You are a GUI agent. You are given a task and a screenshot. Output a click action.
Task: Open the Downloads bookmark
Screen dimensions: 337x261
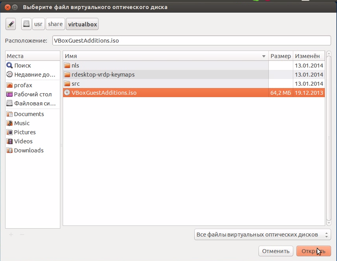tap(33, 150)
